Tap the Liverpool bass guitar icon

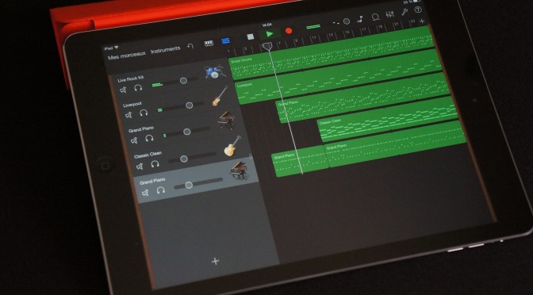220,96
